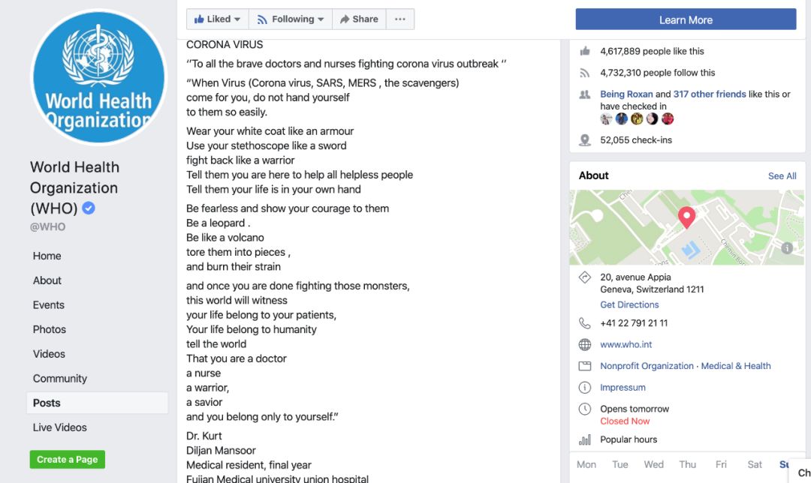Click the WHO profile logo picture

98,77
